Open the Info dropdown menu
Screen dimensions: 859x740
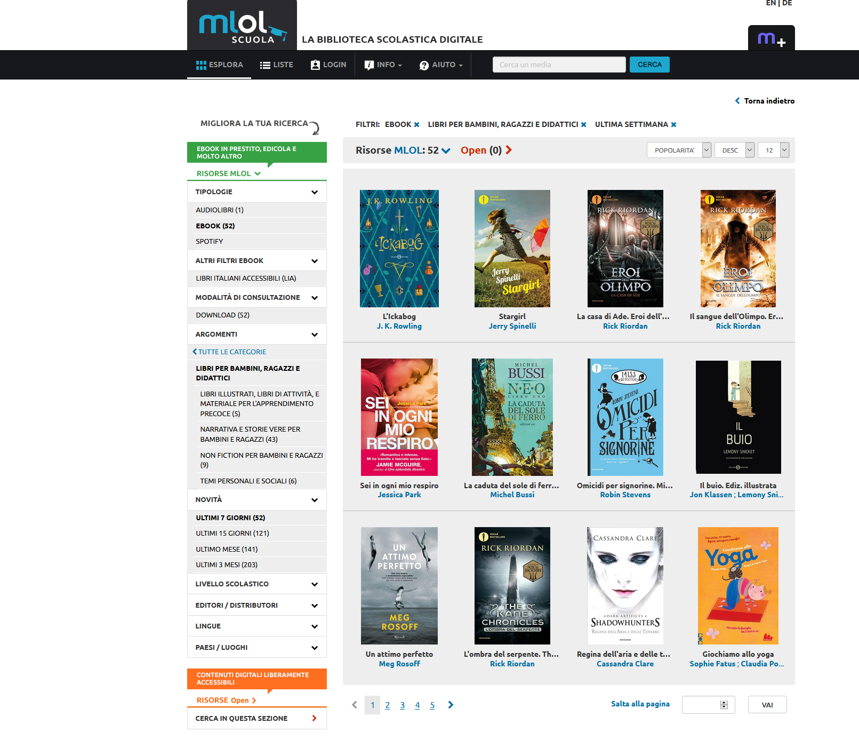pyautogui.click(x=383, y=65)
